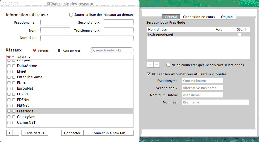Click the add server plus button
Viewport: 259px width, 142px height.
tap(150, 65)
